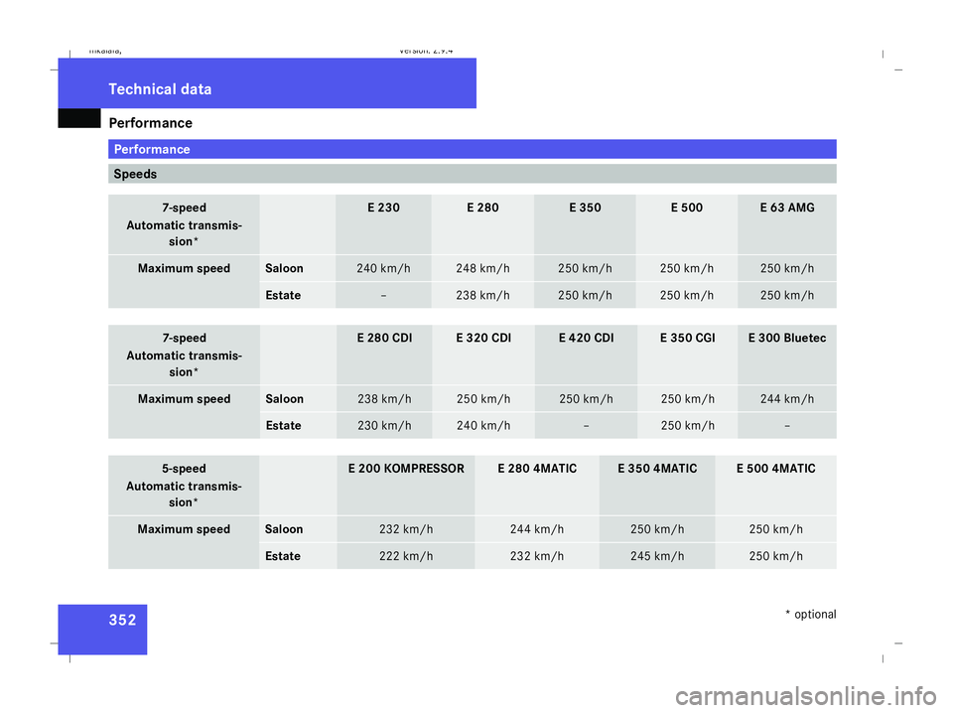953x713 pixels.
Task: Click page number '352'
Action: point(123,620)
